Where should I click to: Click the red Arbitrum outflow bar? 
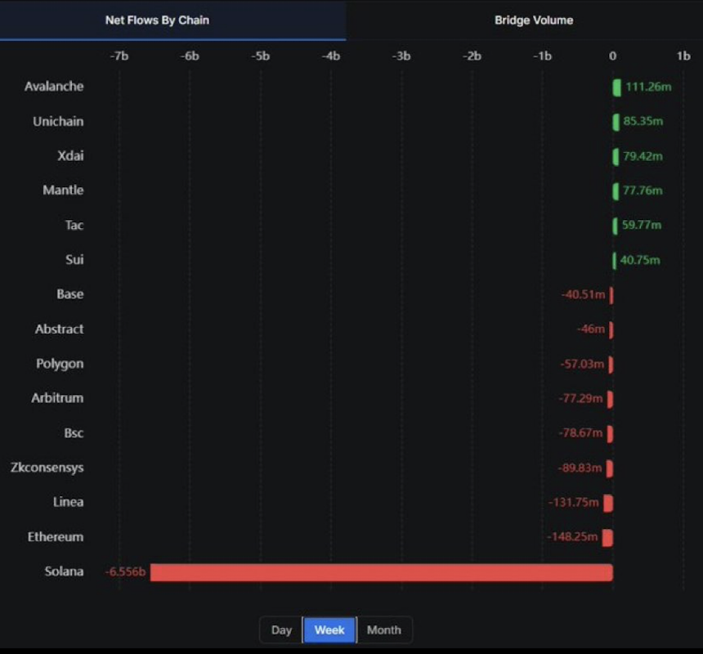610,400
